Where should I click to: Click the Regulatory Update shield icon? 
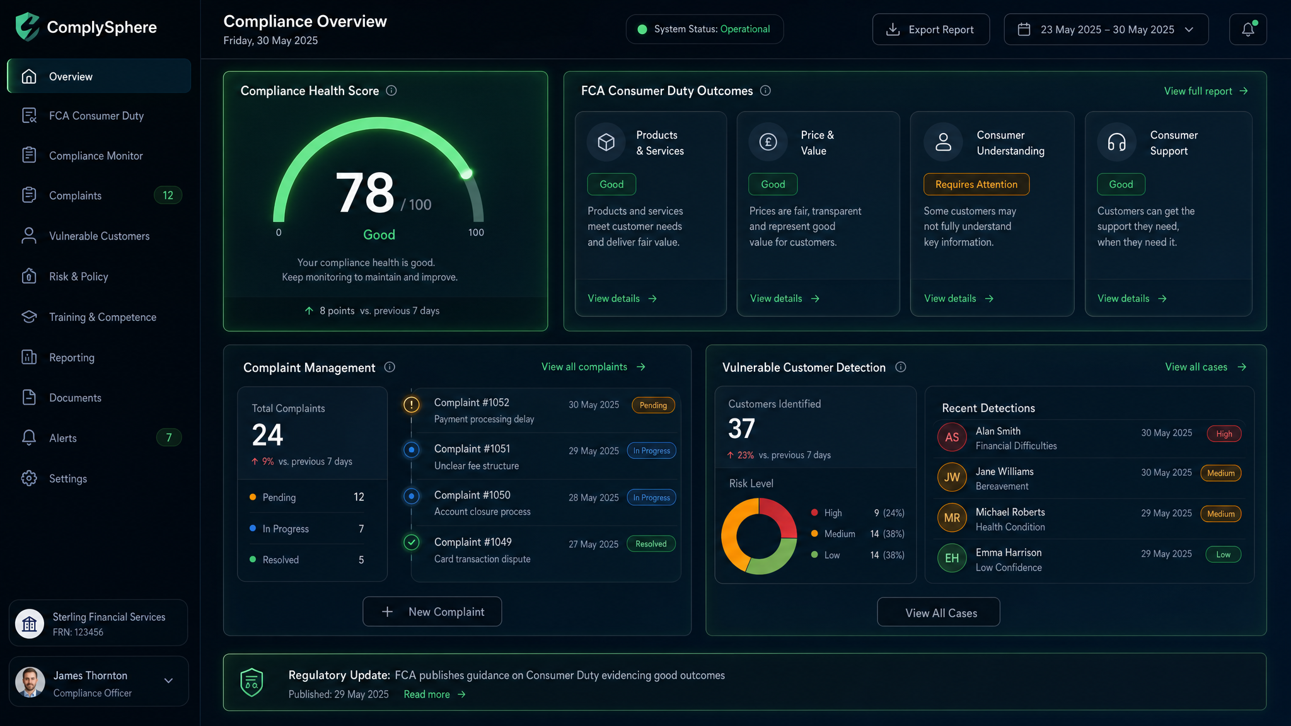252,682
